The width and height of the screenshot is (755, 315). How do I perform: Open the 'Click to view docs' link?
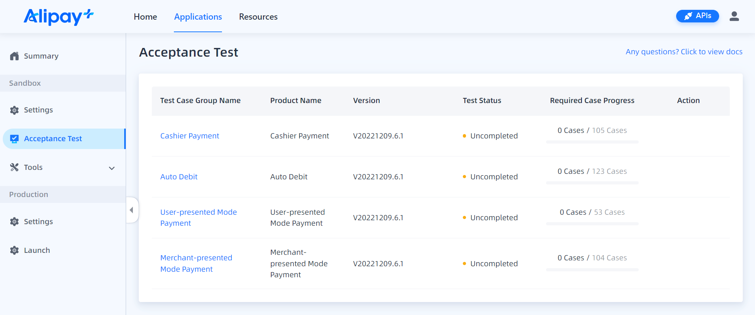[x=684, y=52]
